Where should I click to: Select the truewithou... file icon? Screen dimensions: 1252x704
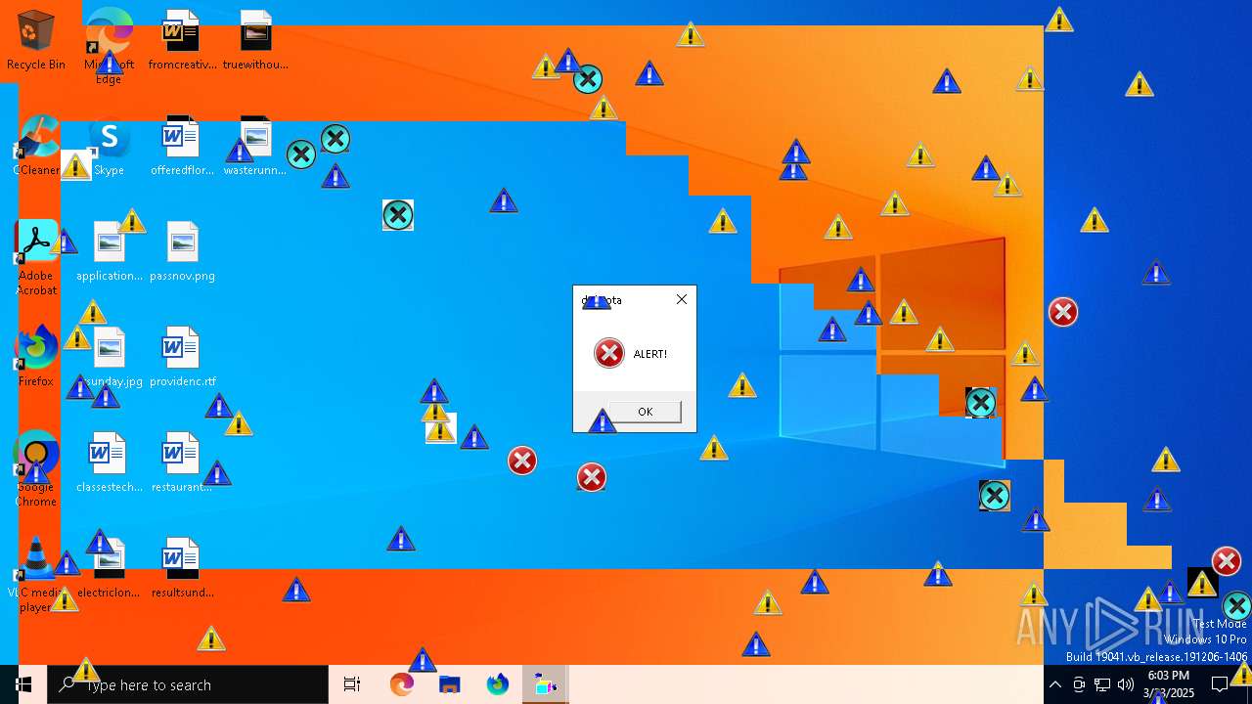click(x=255, y=40)
